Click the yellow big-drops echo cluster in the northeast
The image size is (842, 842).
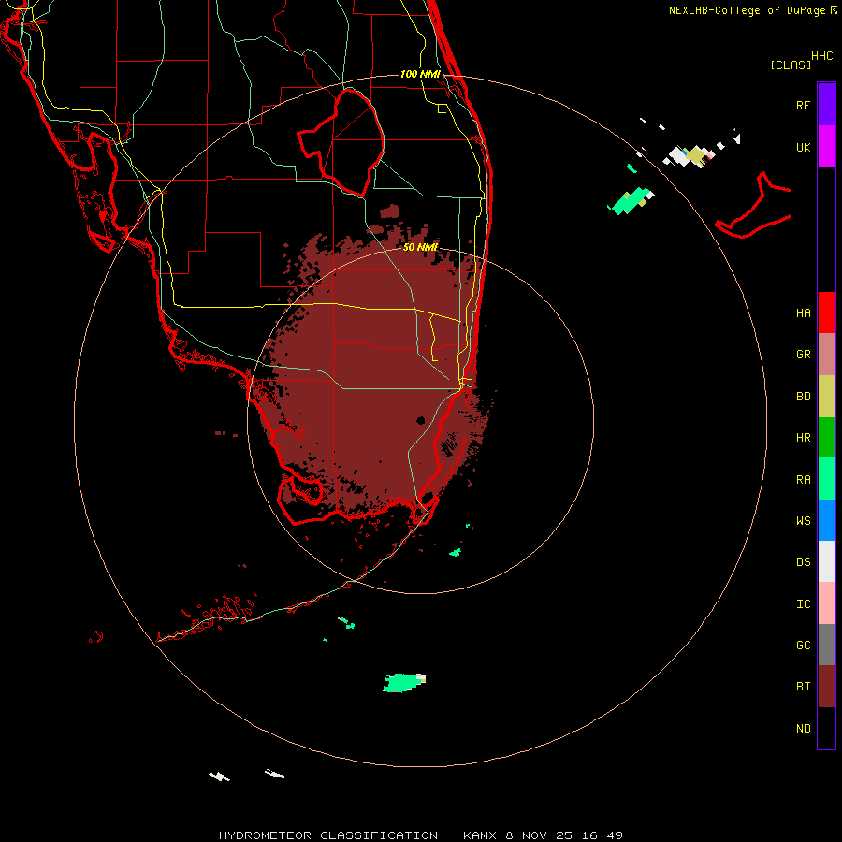(696, 155)
